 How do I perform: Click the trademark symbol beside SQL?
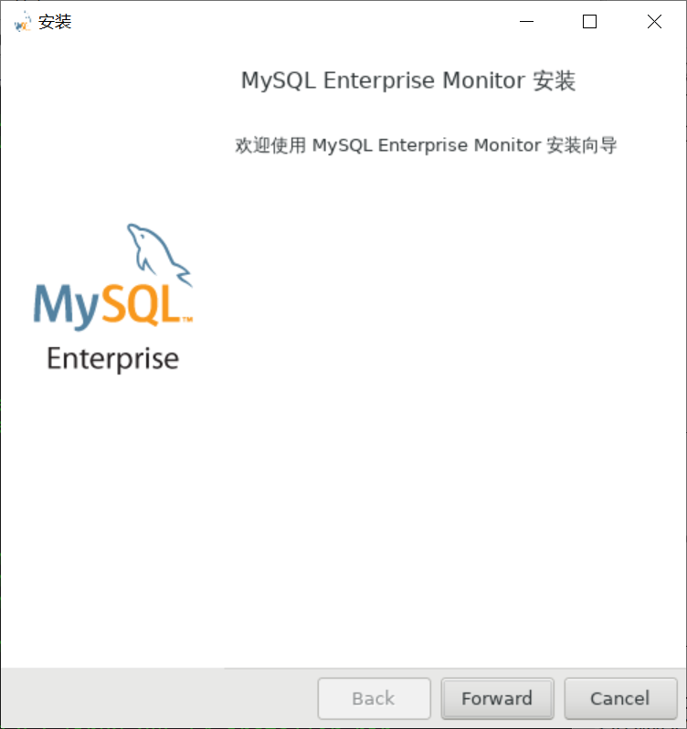(187, 320)
